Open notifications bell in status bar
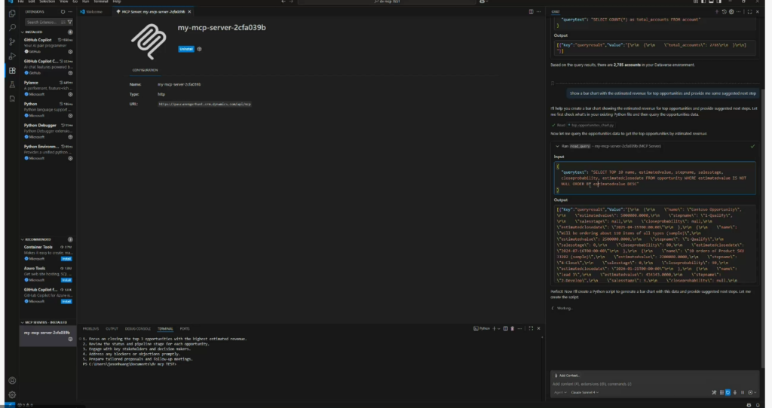The width and height of the screenshot is (772, 408). coord(758,405)
